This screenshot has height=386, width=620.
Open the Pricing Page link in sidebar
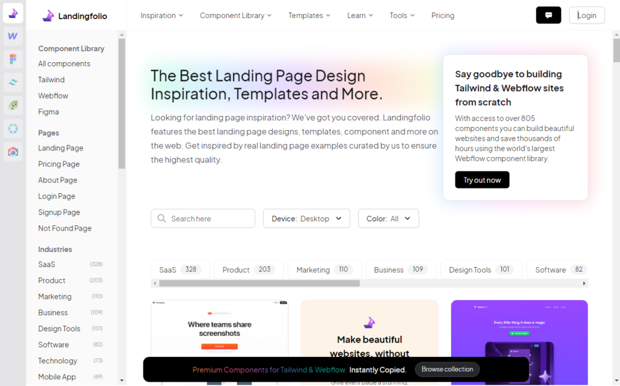[x=58, y=164]
